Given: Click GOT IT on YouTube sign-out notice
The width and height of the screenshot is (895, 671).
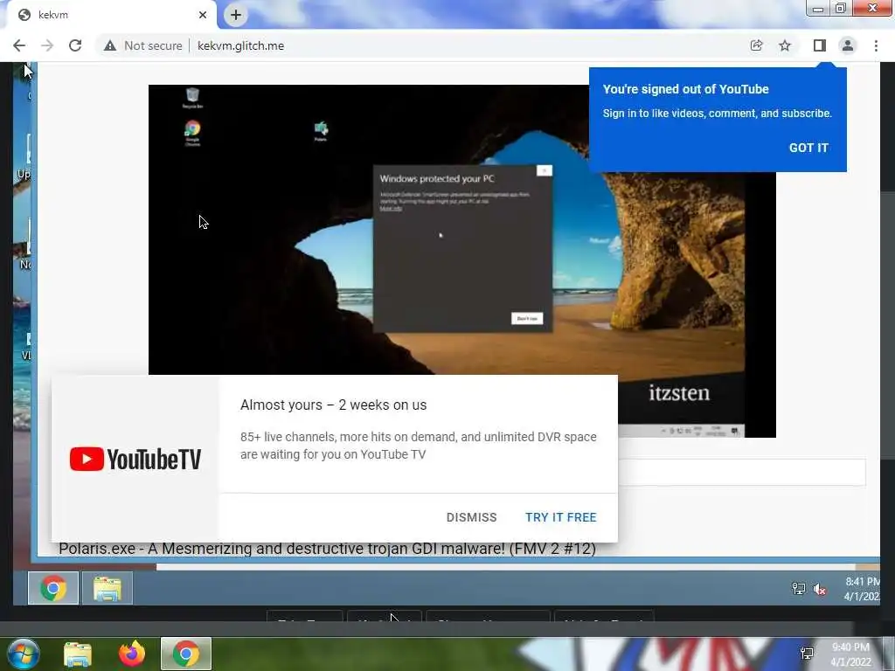Looking at the screenshot, I should (808, 148).
